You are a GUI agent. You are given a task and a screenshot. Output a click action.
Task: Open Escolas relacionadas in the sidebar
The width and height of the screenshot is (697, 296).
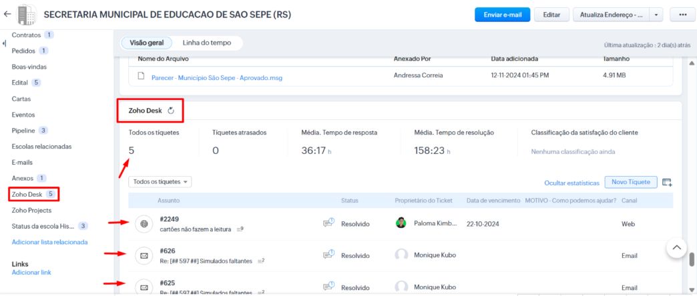click(41, 147)
